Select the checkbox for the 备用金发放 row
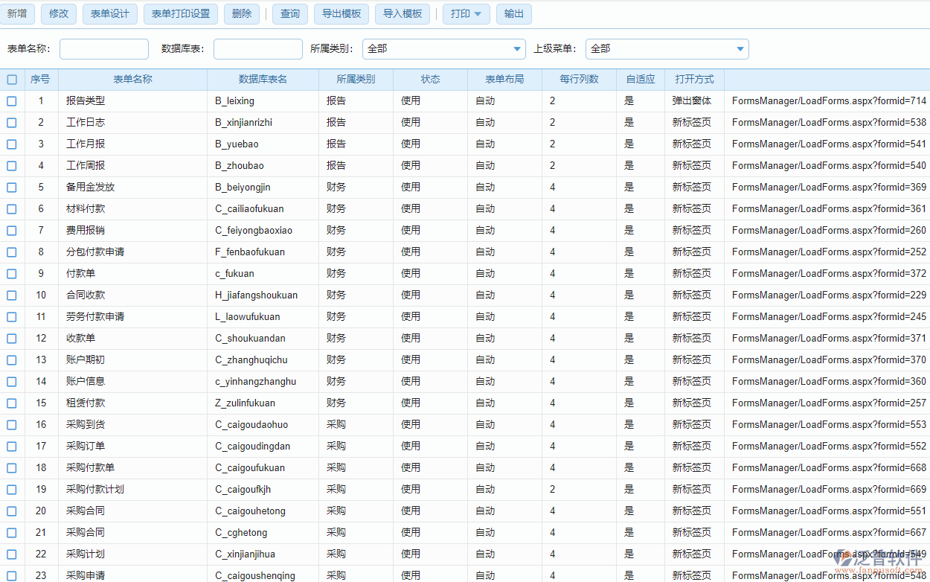This screenshot has height=582, width=930. 12,188
